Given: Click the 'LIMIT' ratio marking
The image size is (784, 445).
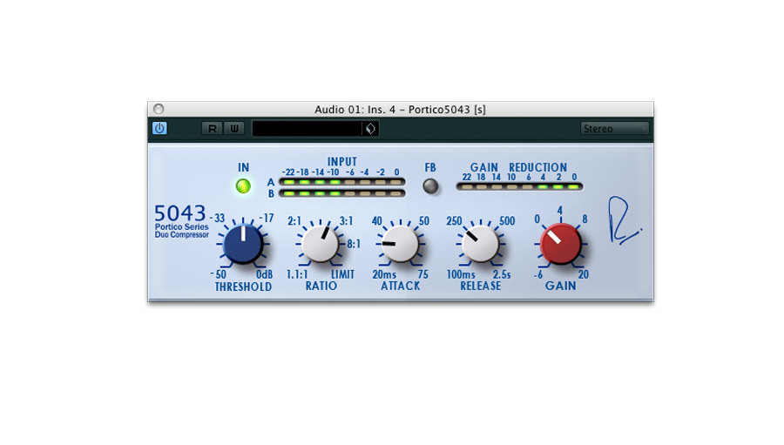Looking at the screenshot, I should (342, 274).
